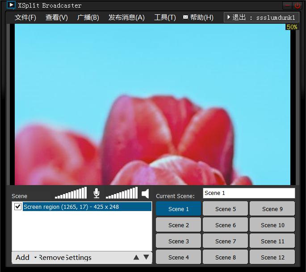Open the 工具(T) tools menu
The width and height of the screenshot is (306, 272).
coord(165,17)
